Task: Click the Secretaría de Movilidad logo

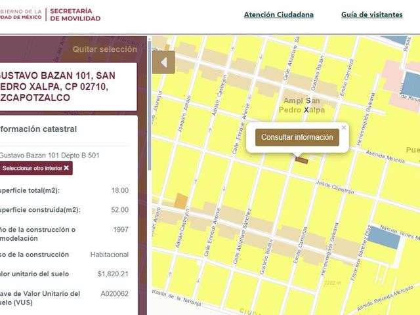Action: pos(75,14)
